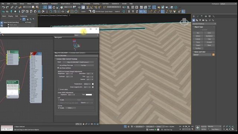
Task: Click Play Animation button
Action: click(x=186, y=127)
